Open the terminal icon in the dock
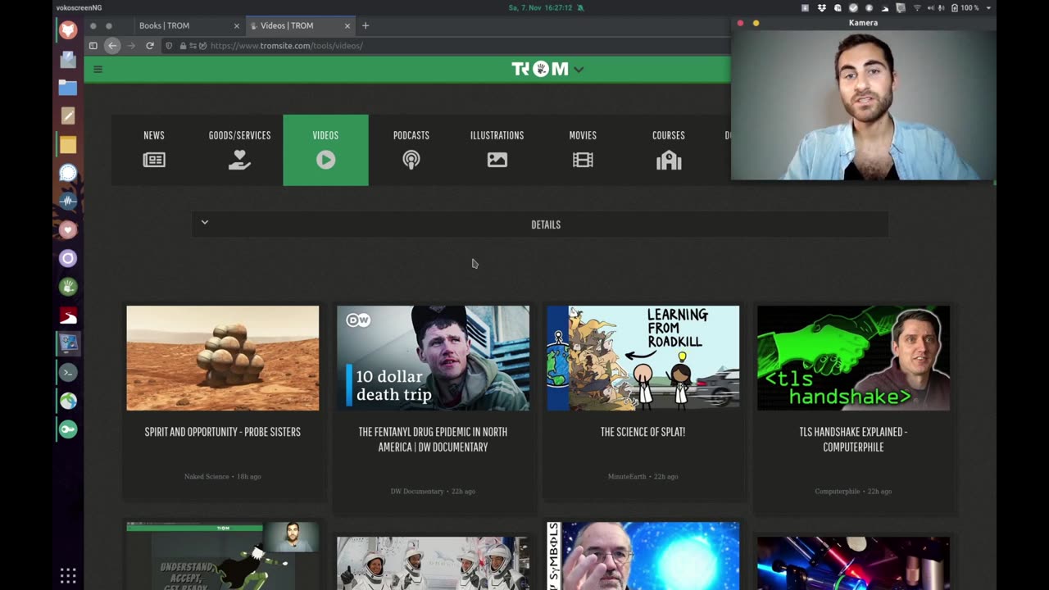1049x590 pixels. (x=68, y=373)
